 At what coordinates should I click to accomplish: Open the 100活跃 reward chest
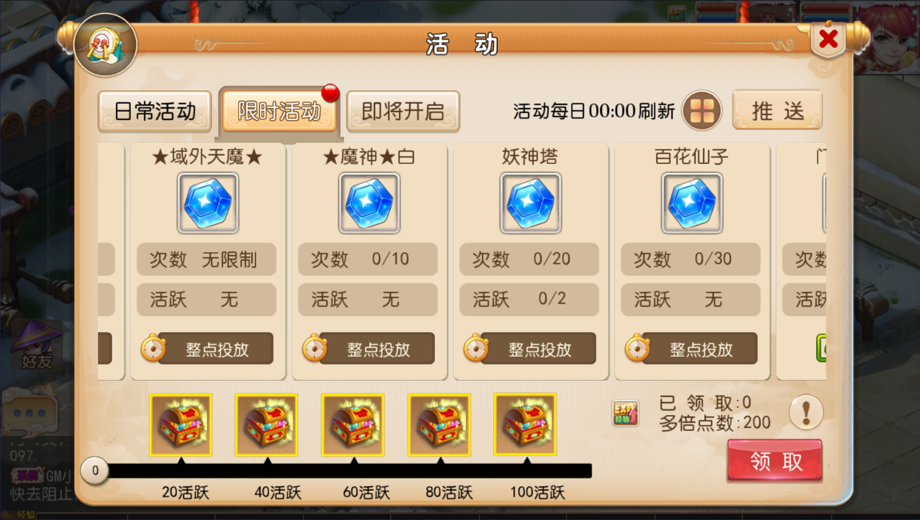point(525,424)
